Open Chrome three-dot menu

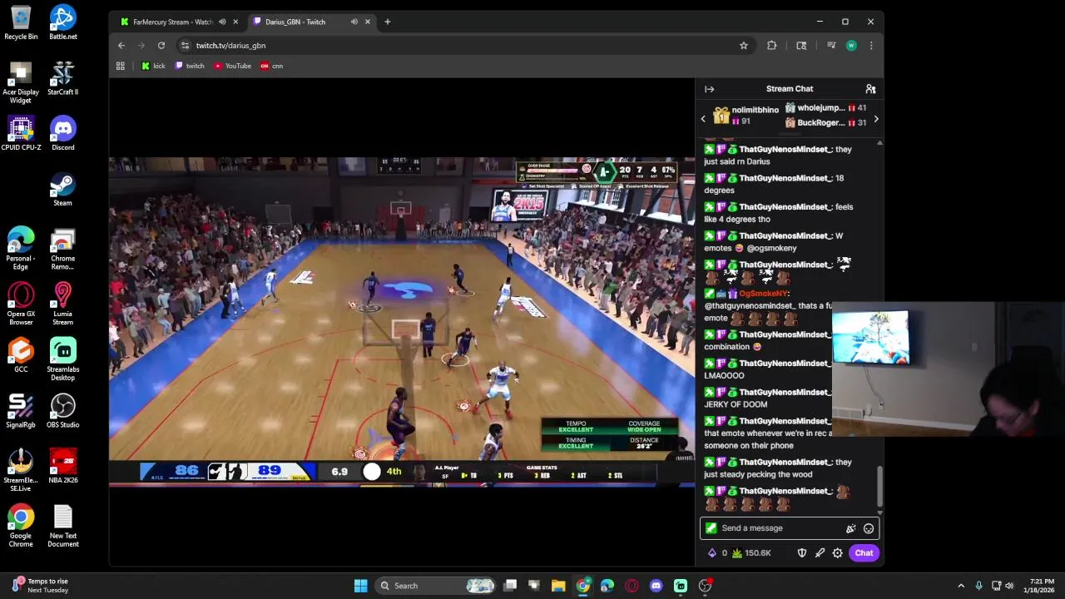tap(871, 46)
